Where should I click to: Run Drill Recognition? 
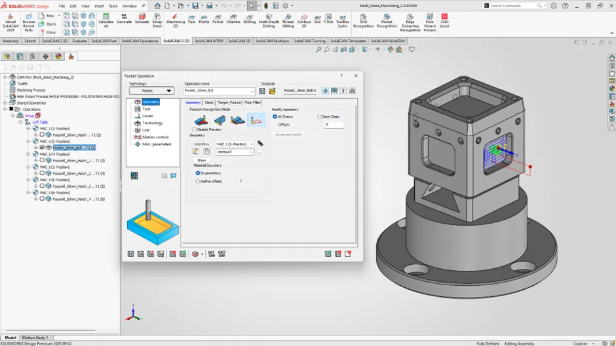click(x=363, y=20)
